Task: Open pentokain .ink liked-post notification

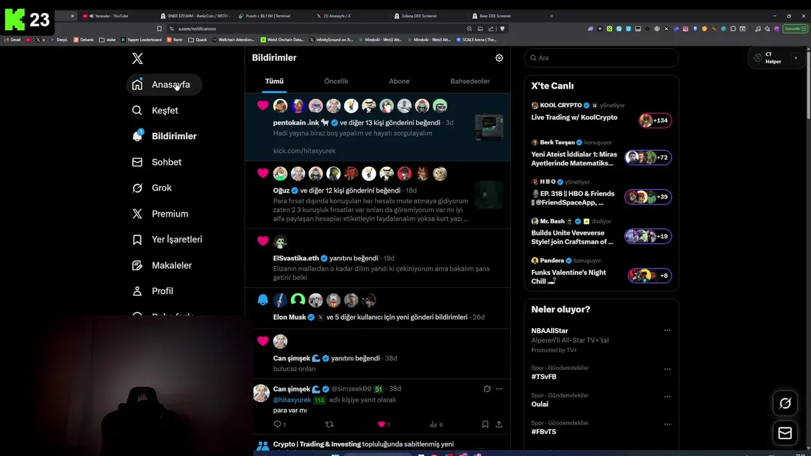Action: pyautogui.click(x=378, y=127)
